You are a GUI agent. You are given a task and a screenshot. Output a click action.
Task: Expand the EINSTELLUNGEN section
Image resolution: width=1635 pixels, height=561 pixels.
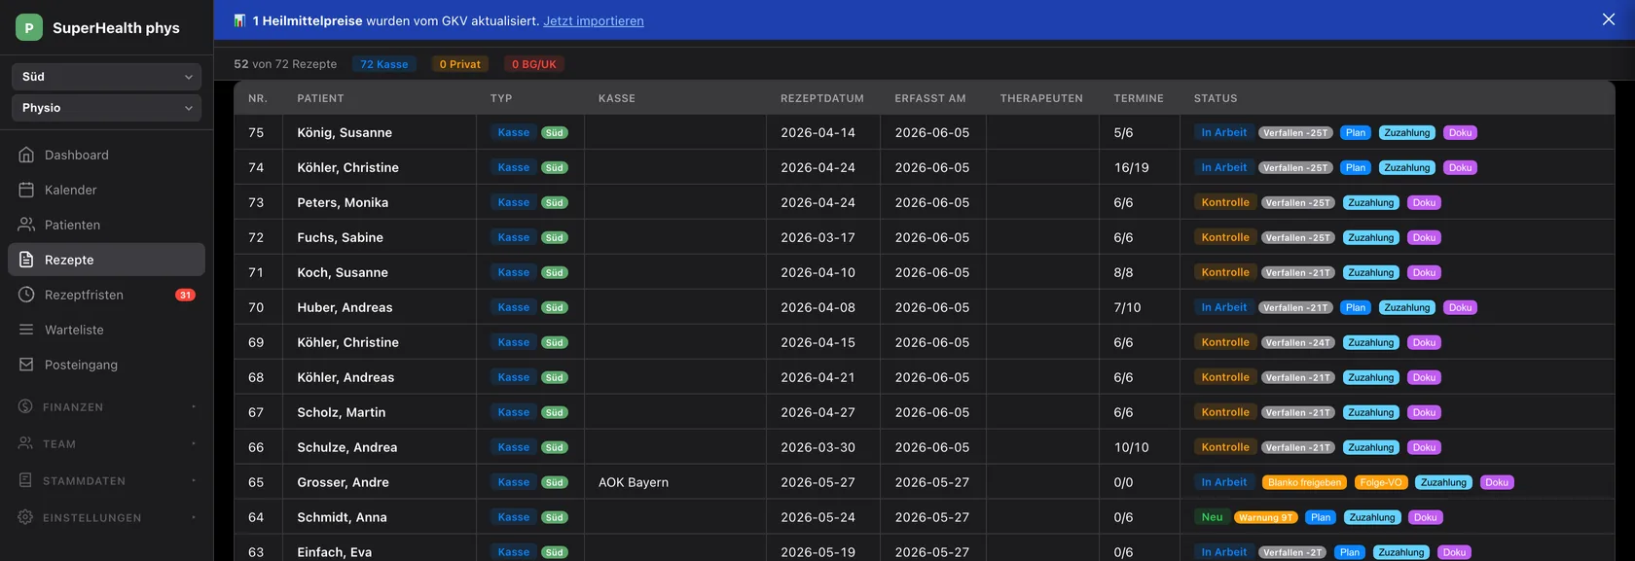coord(107,518)
